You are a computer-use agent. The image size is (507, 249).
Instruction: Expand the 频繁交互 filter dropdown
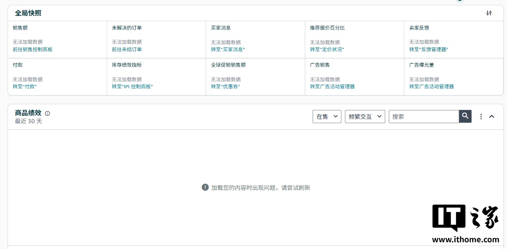coord(365,117)
